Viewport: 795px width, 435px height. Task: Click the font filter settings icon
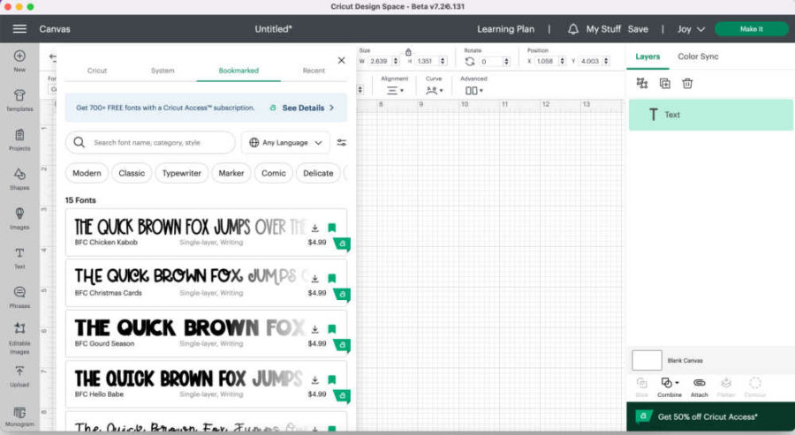pyautogui.click(x=342, y=142)
